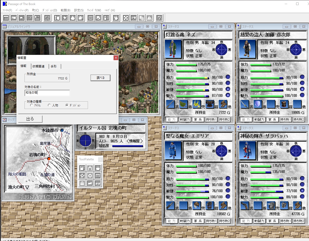Click the toolbar picture-frame landscape icon

pyautogui.click(x=22, y=18)
